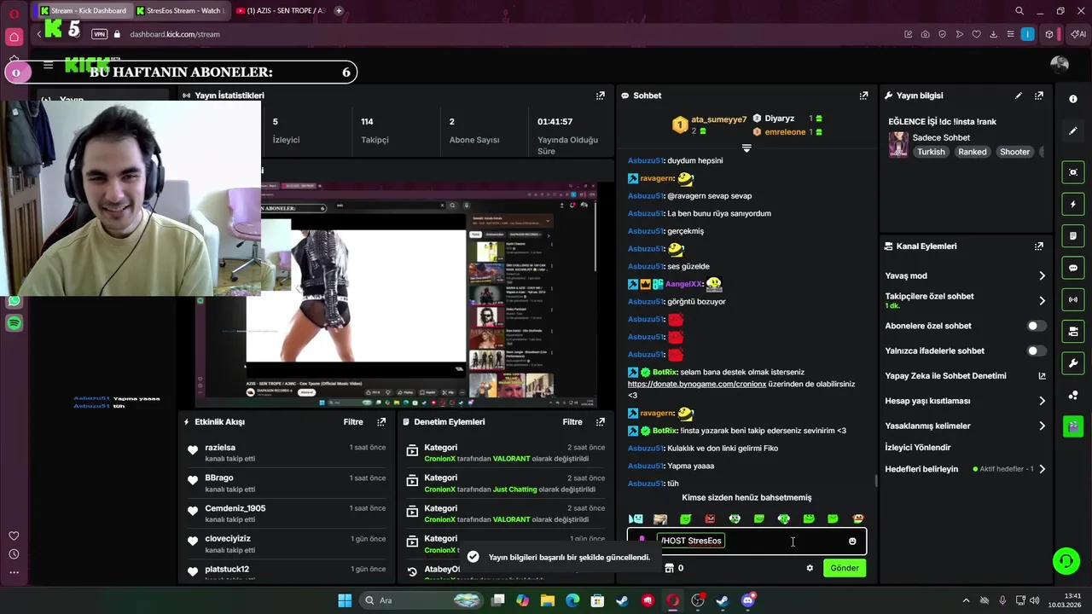1092x614 pixels.
Task: Expand Hesap yaşı kısıtlaması options
Action: 1042,401
